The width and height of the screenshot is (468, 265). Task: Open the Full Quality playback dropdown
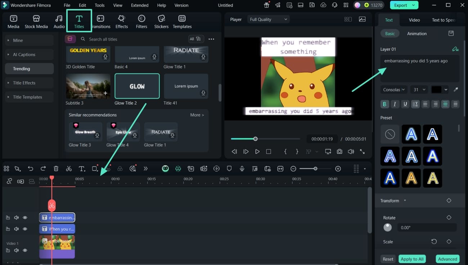[x=269, y=19]
